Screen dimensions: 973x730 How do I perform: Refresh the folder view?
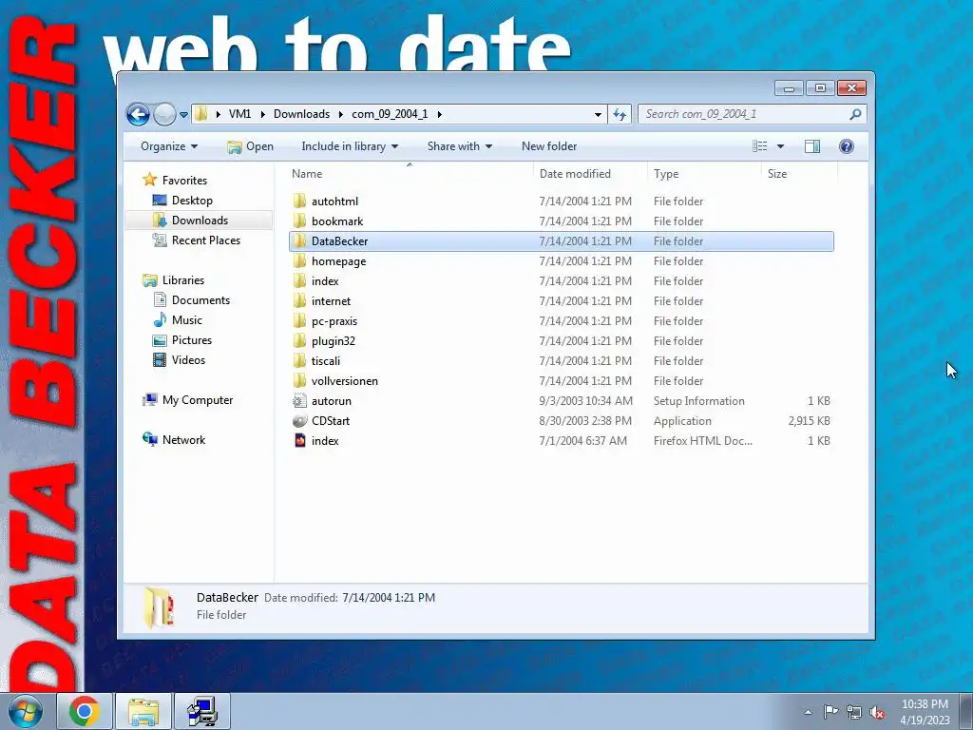[620, 114]
